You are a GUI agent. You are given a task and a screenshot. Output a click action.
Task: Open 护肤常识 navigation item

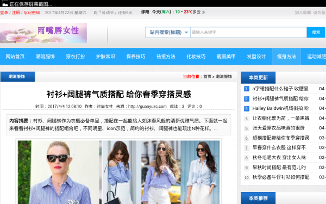(105, 57)
